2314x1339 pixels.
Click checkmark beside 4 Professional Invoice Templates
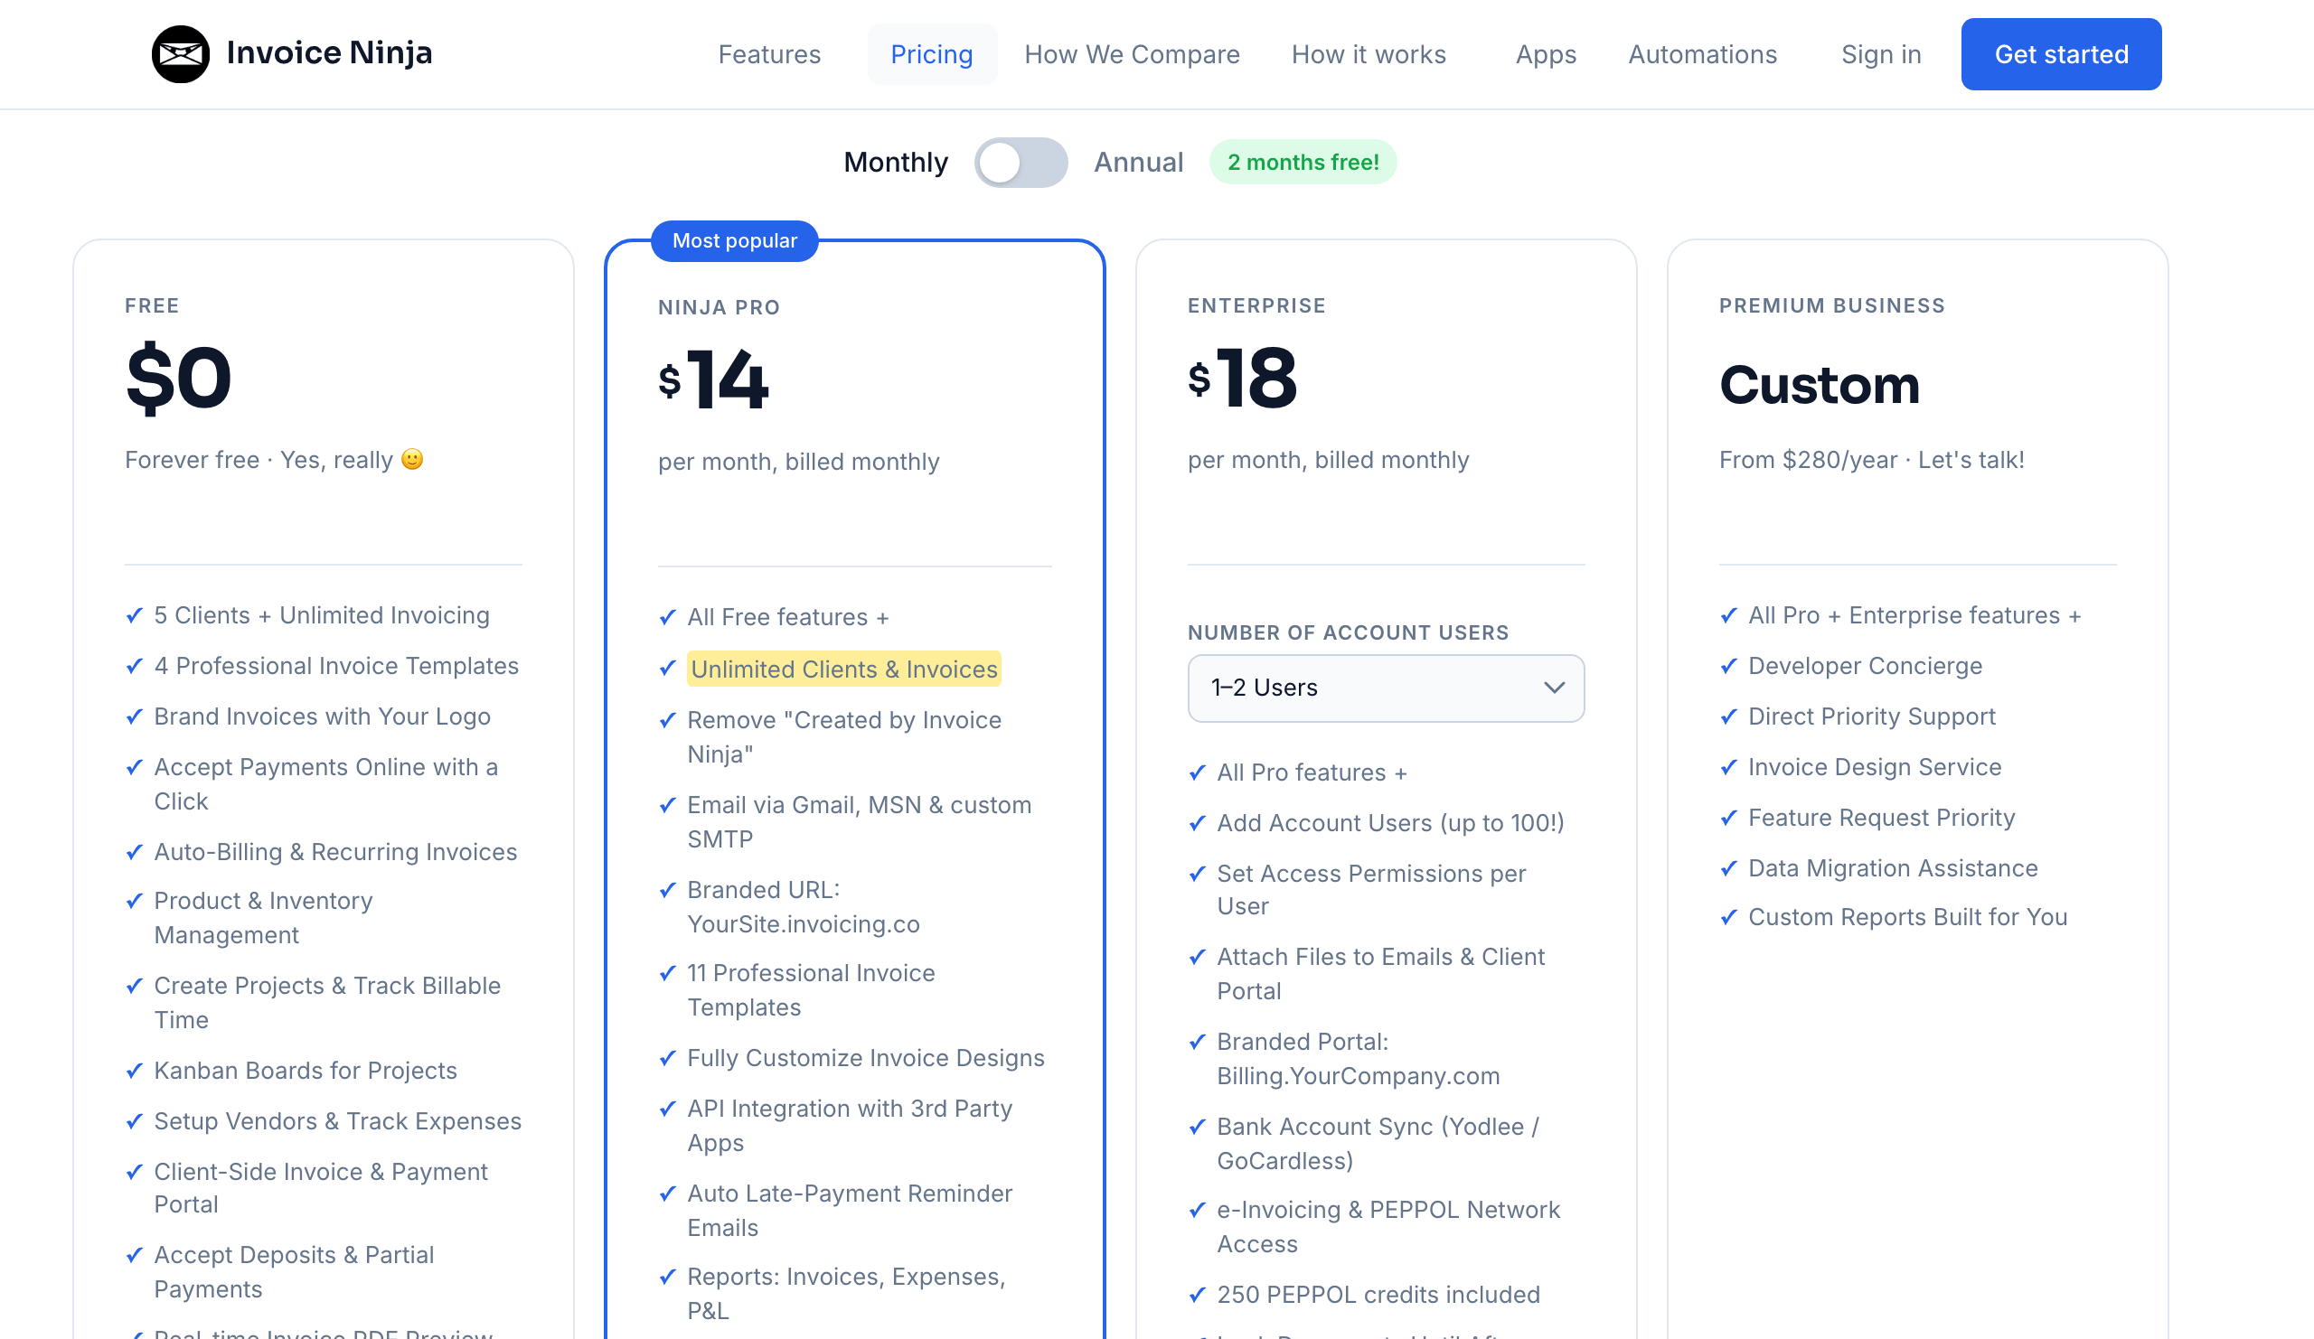point(134,666)
